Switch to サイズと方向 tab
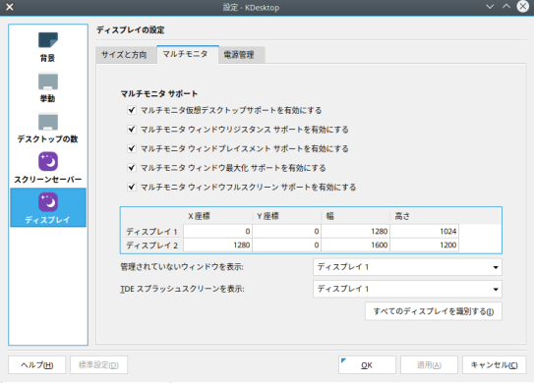 [x=124, y=55]
